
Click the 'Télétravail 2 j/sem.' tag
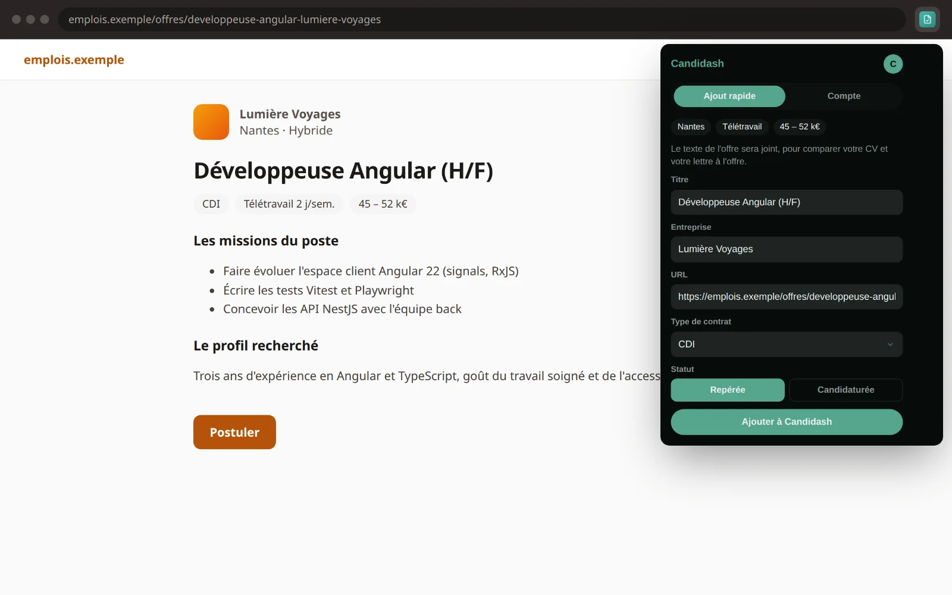pos(289,204)
